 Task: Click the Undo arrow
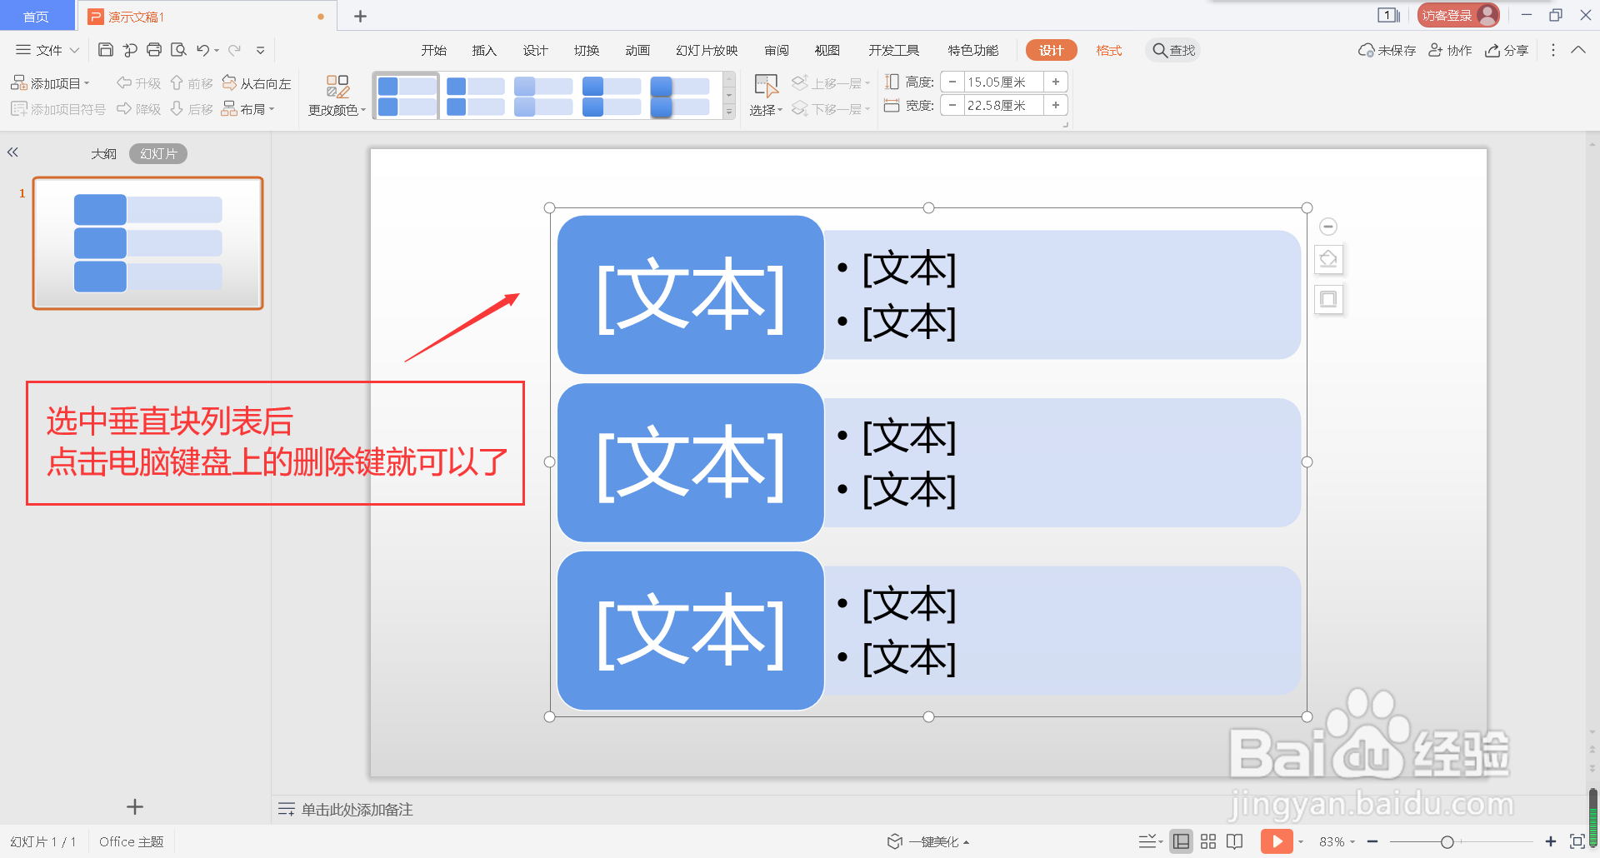click(x=202, y=50)
